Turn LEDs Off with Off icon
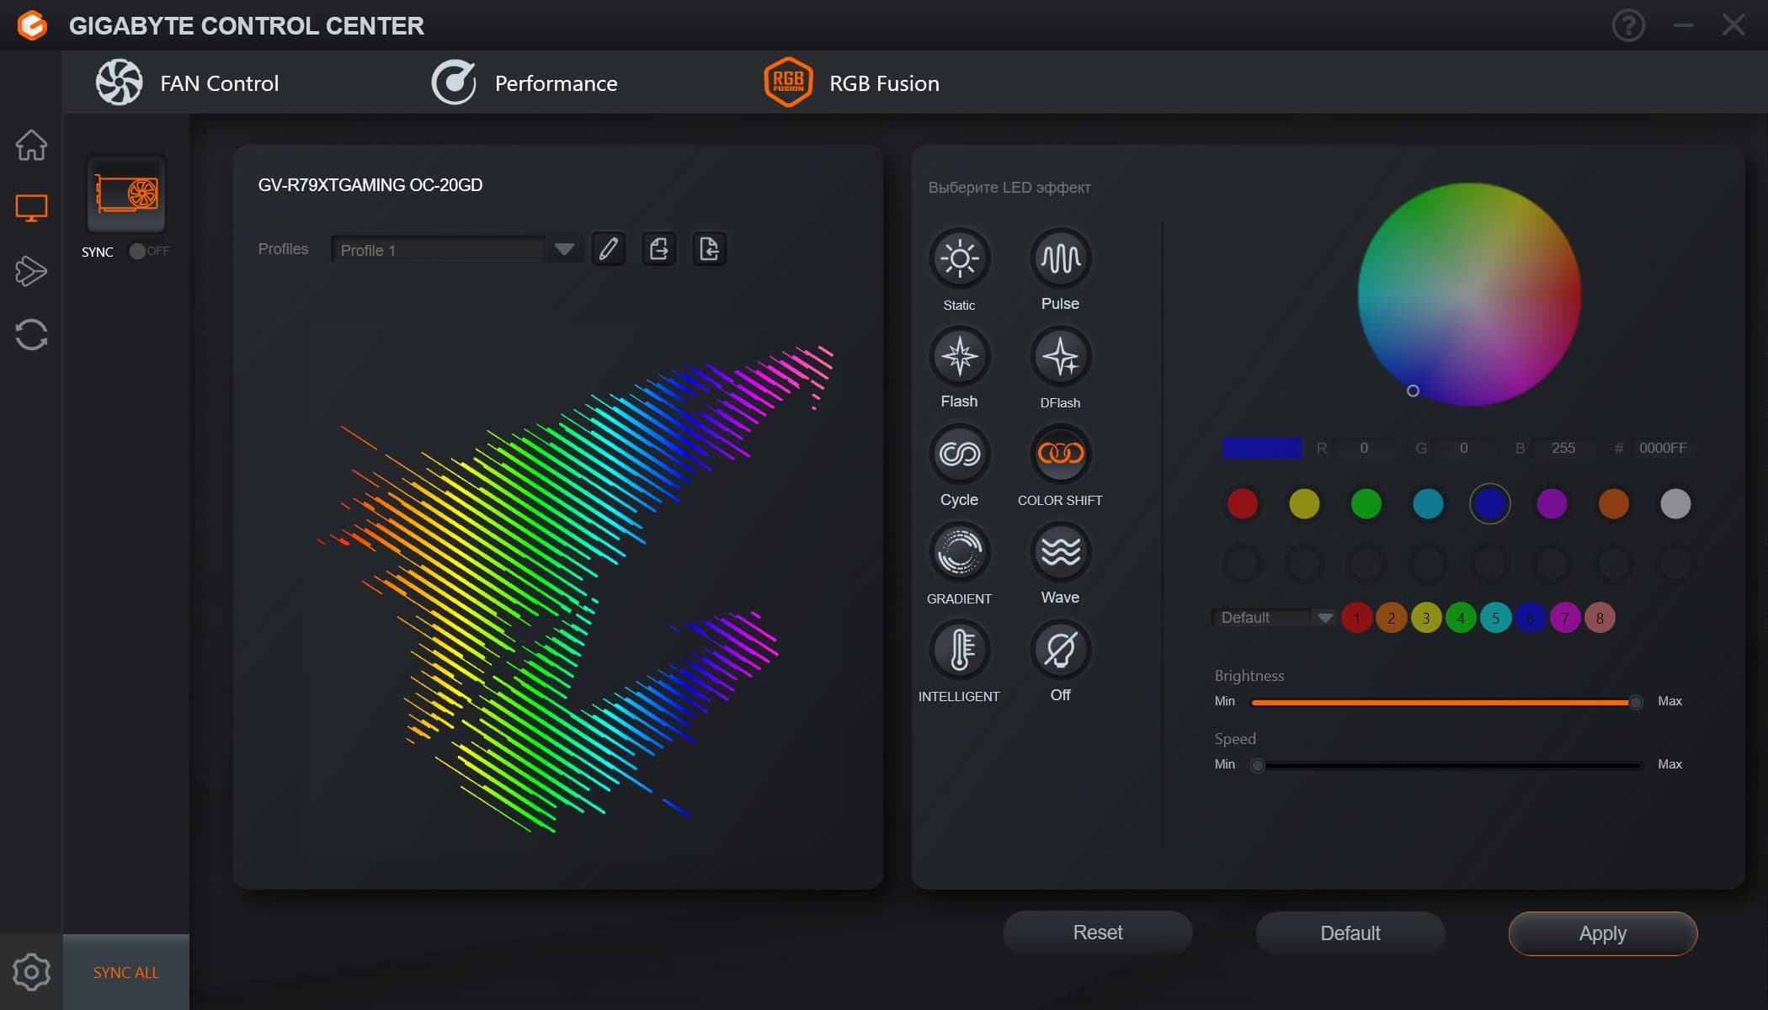The height and width of the screenshot is (1010, 1768). (1060, 650)
